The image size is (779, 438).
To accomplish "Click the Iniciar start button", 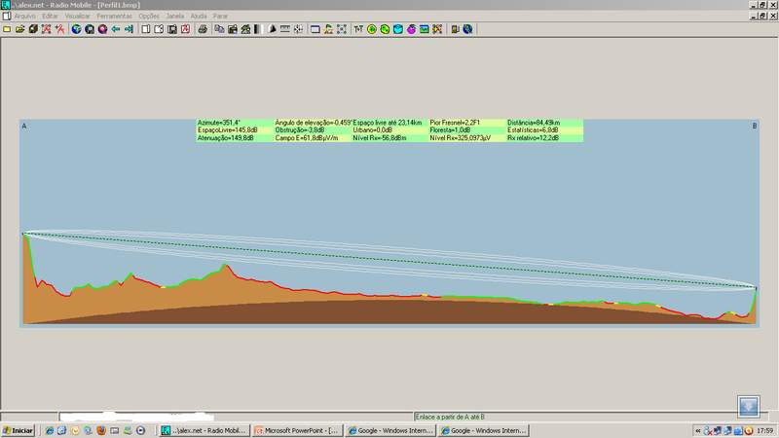I will click(x=18, y=430).
